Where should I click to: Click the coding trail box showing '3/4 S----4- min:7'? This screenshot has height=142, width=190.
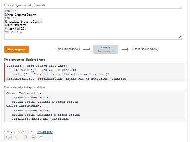click(29, 138)
